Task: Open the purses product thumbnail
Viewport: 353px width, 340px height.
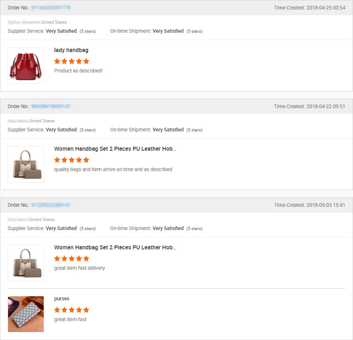Action: coord(26,314)
